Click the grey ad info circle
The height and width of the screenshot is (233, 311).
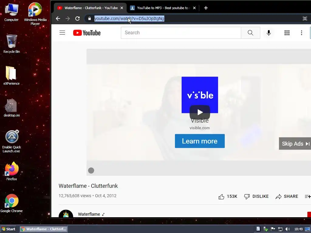[91, 171]
